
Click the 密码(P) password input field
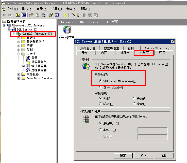(x=152, y=137)
